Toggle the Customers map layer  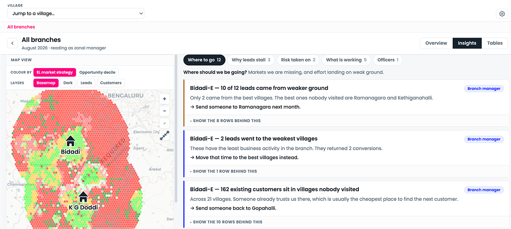tap(111, 83)
